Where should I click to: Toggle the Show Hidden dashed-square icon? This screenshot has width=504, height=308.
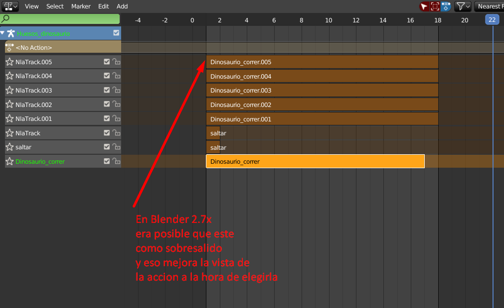tap(435, 6)
